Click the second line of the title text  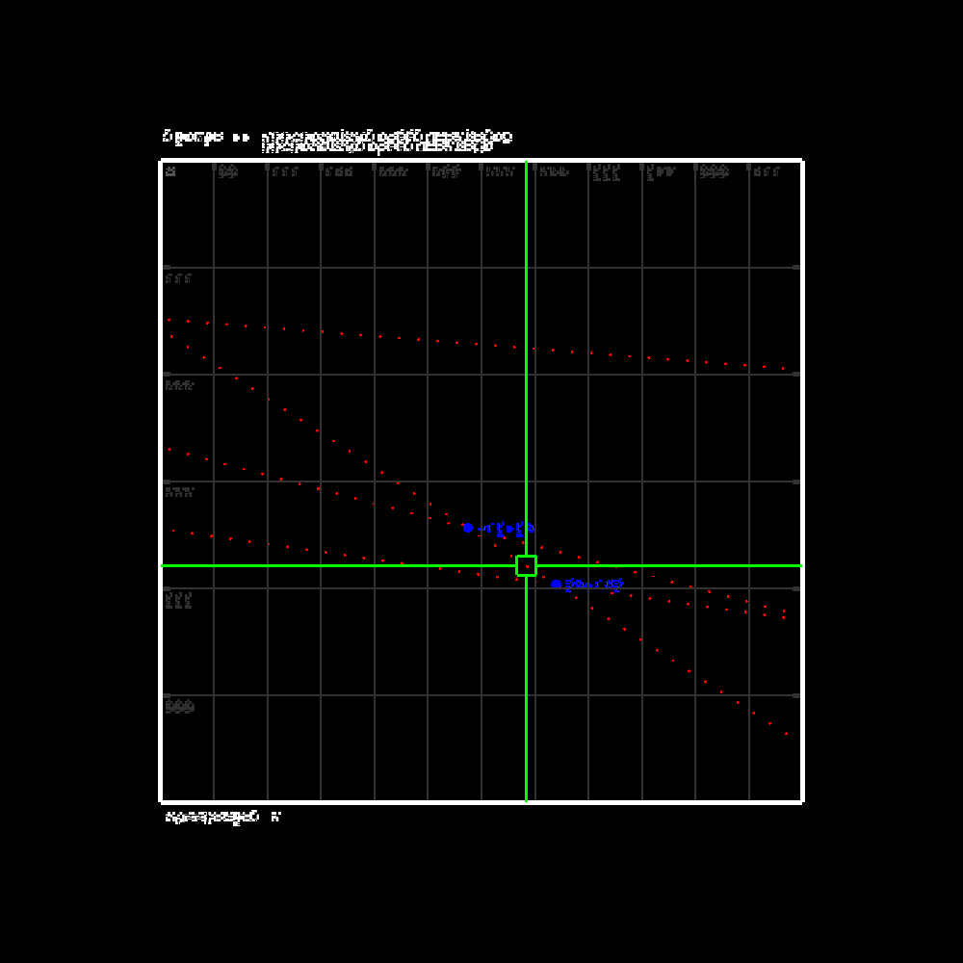[x=377, y=147]
